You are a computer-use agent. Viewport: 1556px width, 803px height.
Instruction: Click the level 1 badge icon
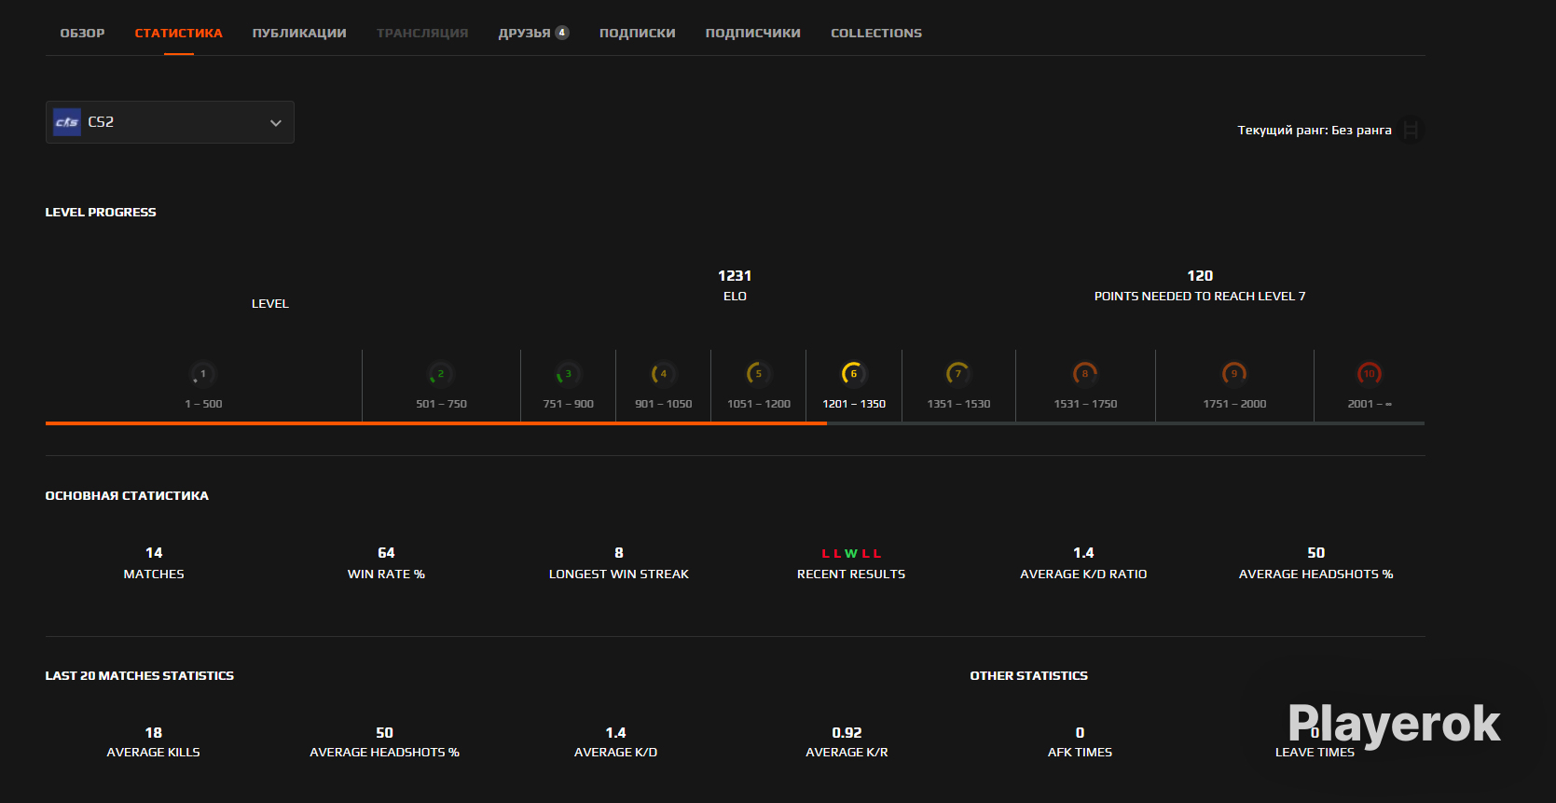pos(202,374)
